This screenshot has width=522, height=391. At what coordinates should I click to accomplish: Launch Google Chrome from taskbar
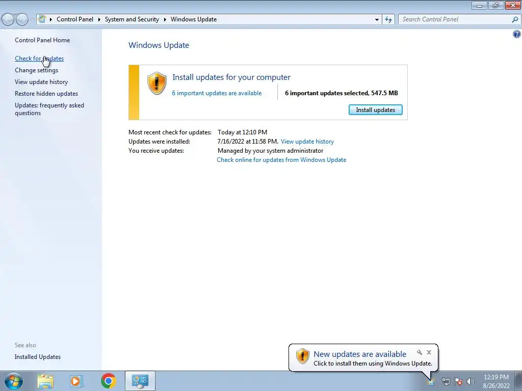pos(108,381)
